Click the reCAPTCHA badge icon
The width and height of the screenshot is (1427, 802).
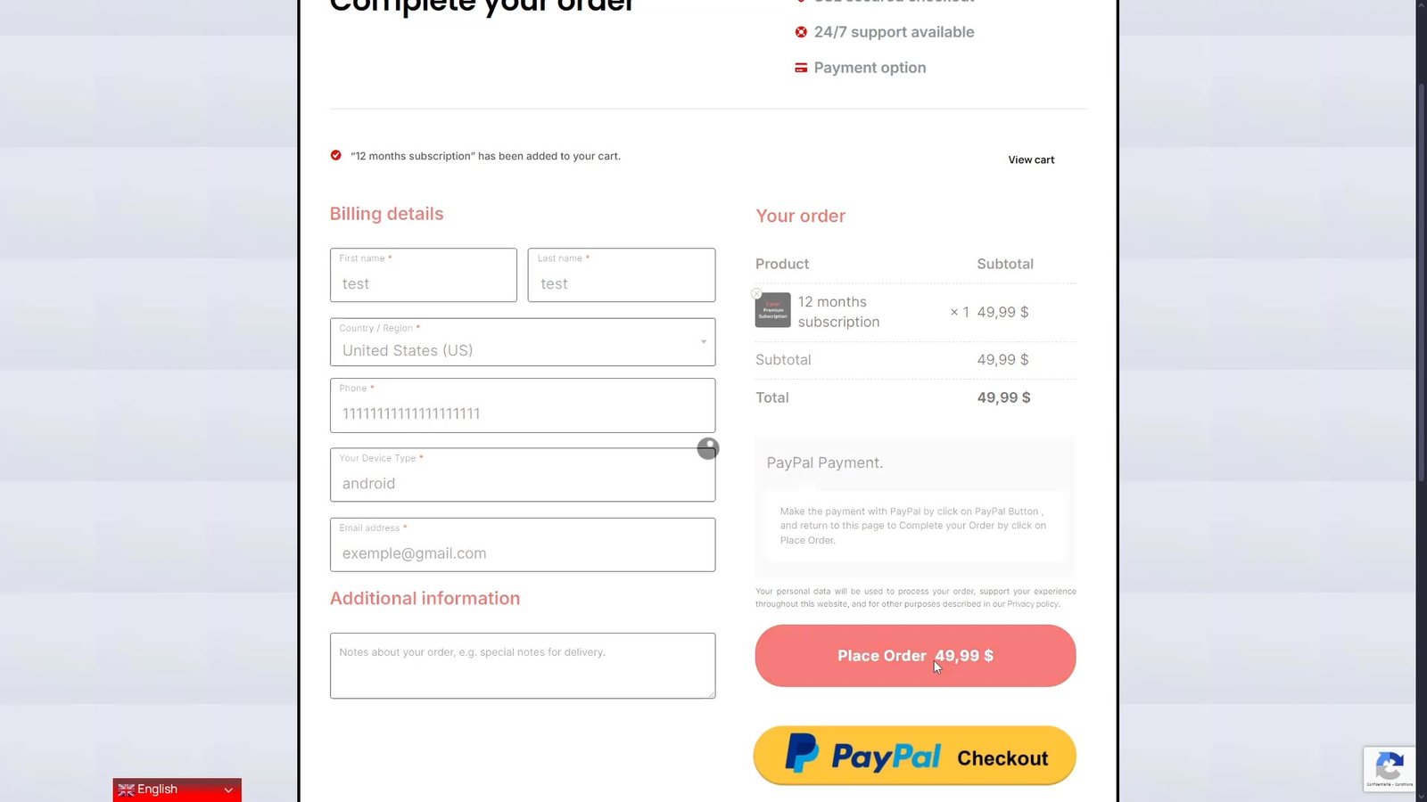(x=1389, y=767)
